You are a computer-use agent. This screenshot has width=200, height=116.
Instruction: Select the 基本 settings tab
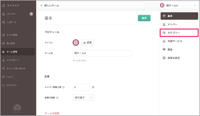tap(179, 16)
